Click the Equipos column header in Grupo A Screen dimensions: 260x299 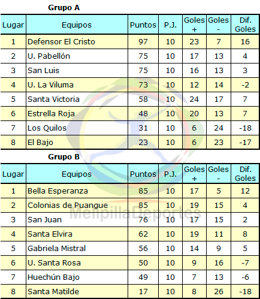click(x=77, y=25)
